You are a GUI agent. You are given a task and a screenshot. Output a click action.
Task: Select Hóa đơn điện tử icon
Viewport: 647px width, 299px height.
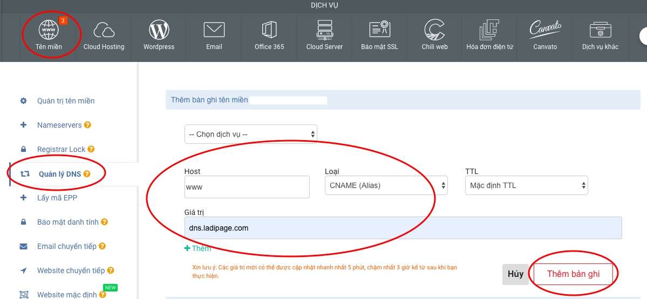pos(489,30)
